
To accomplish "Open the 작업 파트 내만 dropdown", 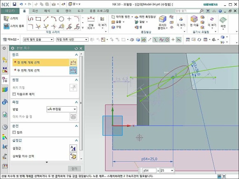I will (x=72, y=40).
